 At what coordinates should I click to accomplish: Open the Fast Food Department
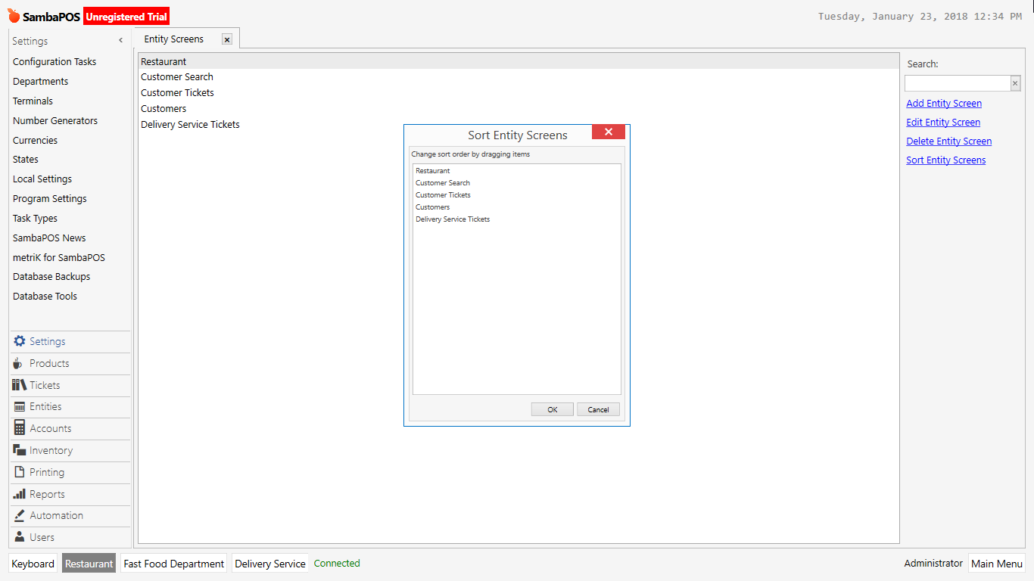pos(173,563)
